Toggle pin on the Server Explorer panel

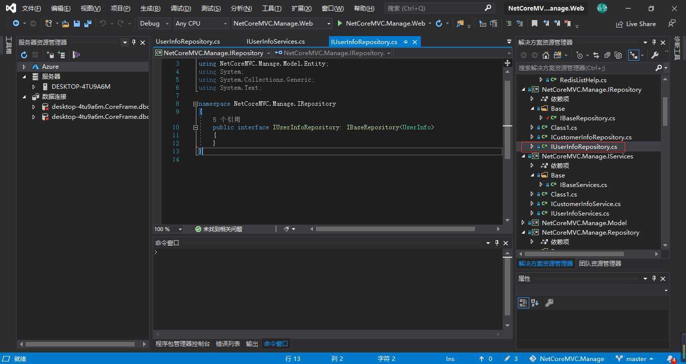click(134, 43)
